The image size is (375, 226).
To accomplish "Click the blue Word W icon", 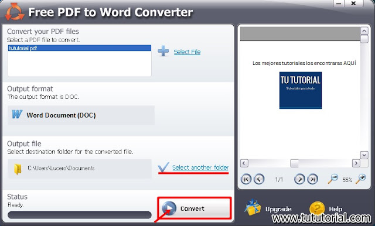I will 17,114.
